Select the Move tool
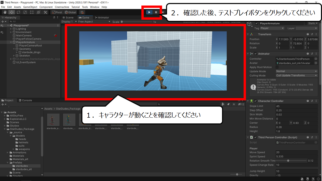The width and height of the screenshot is (322, 181). 12,12
